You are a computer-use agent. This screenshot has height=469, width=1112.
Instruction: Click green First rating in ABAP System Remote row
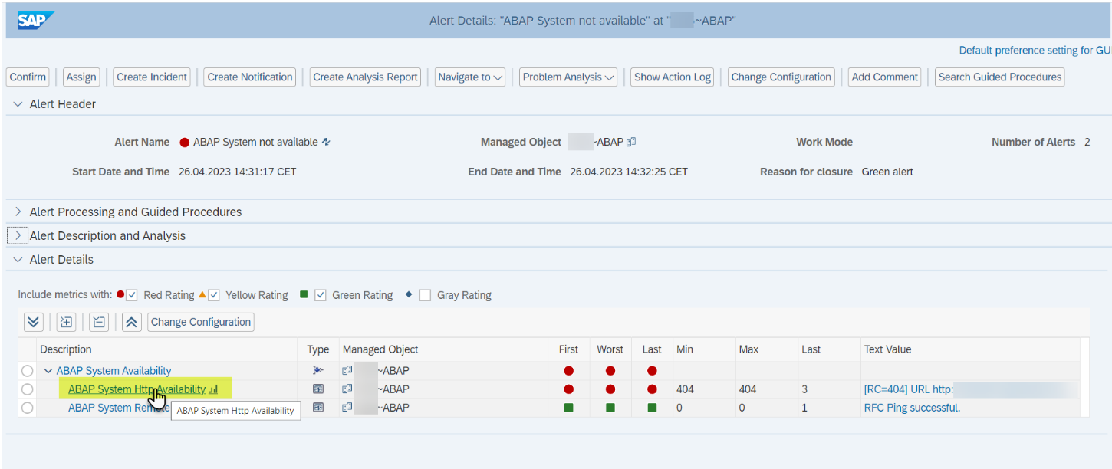[x=568, y=408]
